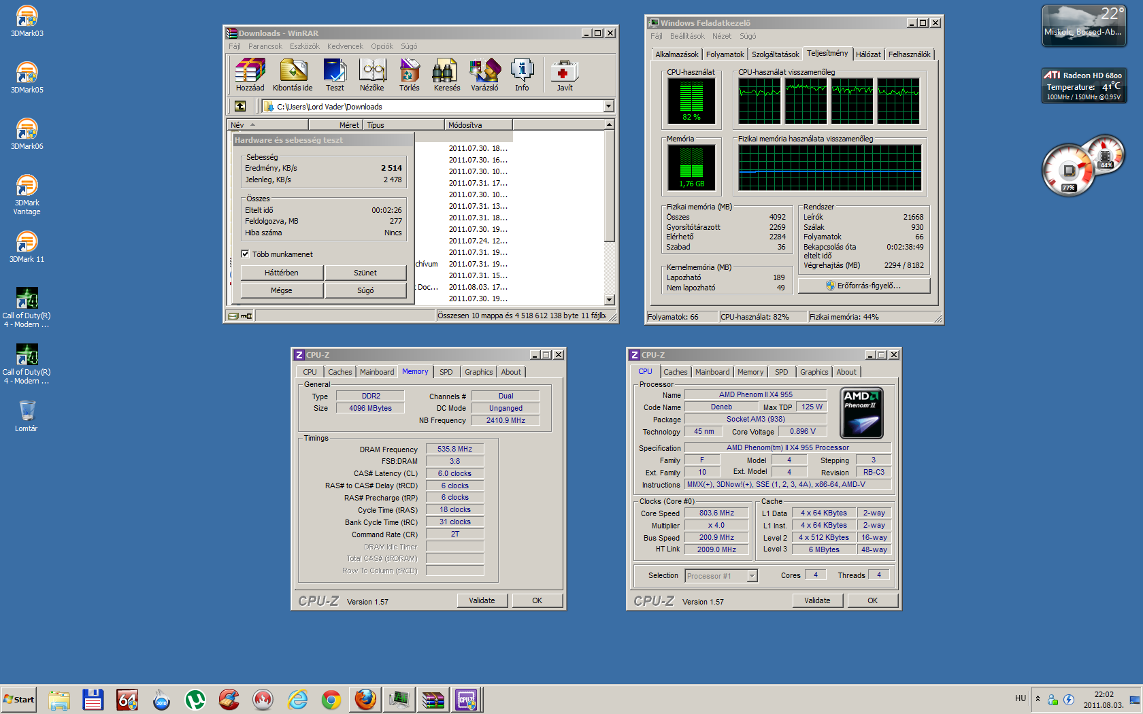The width and height of the screenshot is (1143, 714).
Task: Click the weather gadget showing 22°
Action: coord(1083,26)
